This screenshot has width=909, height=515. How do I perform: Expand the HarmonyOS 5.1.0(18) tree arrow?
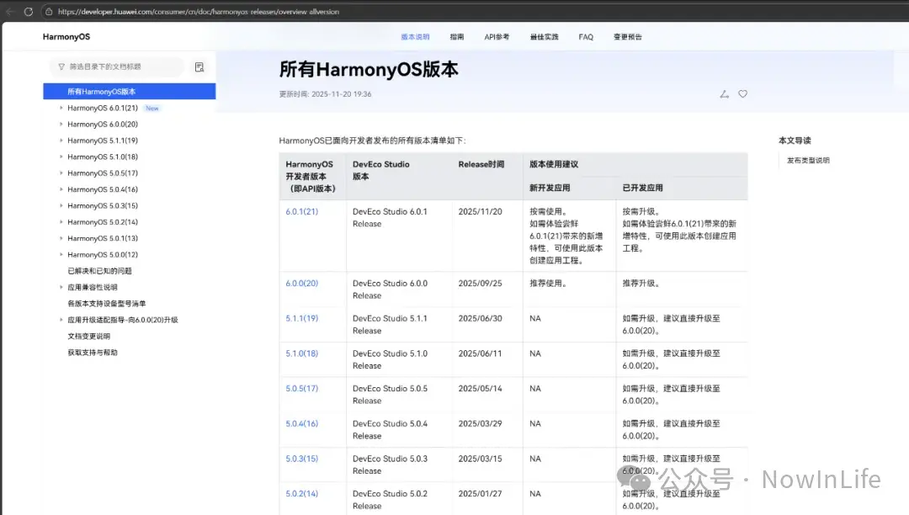(x=61, y=157)
